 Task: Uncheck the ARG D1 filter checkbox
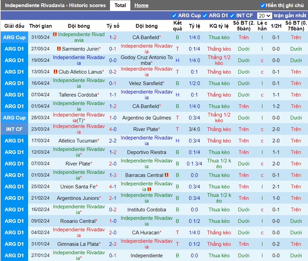[205, 16]
